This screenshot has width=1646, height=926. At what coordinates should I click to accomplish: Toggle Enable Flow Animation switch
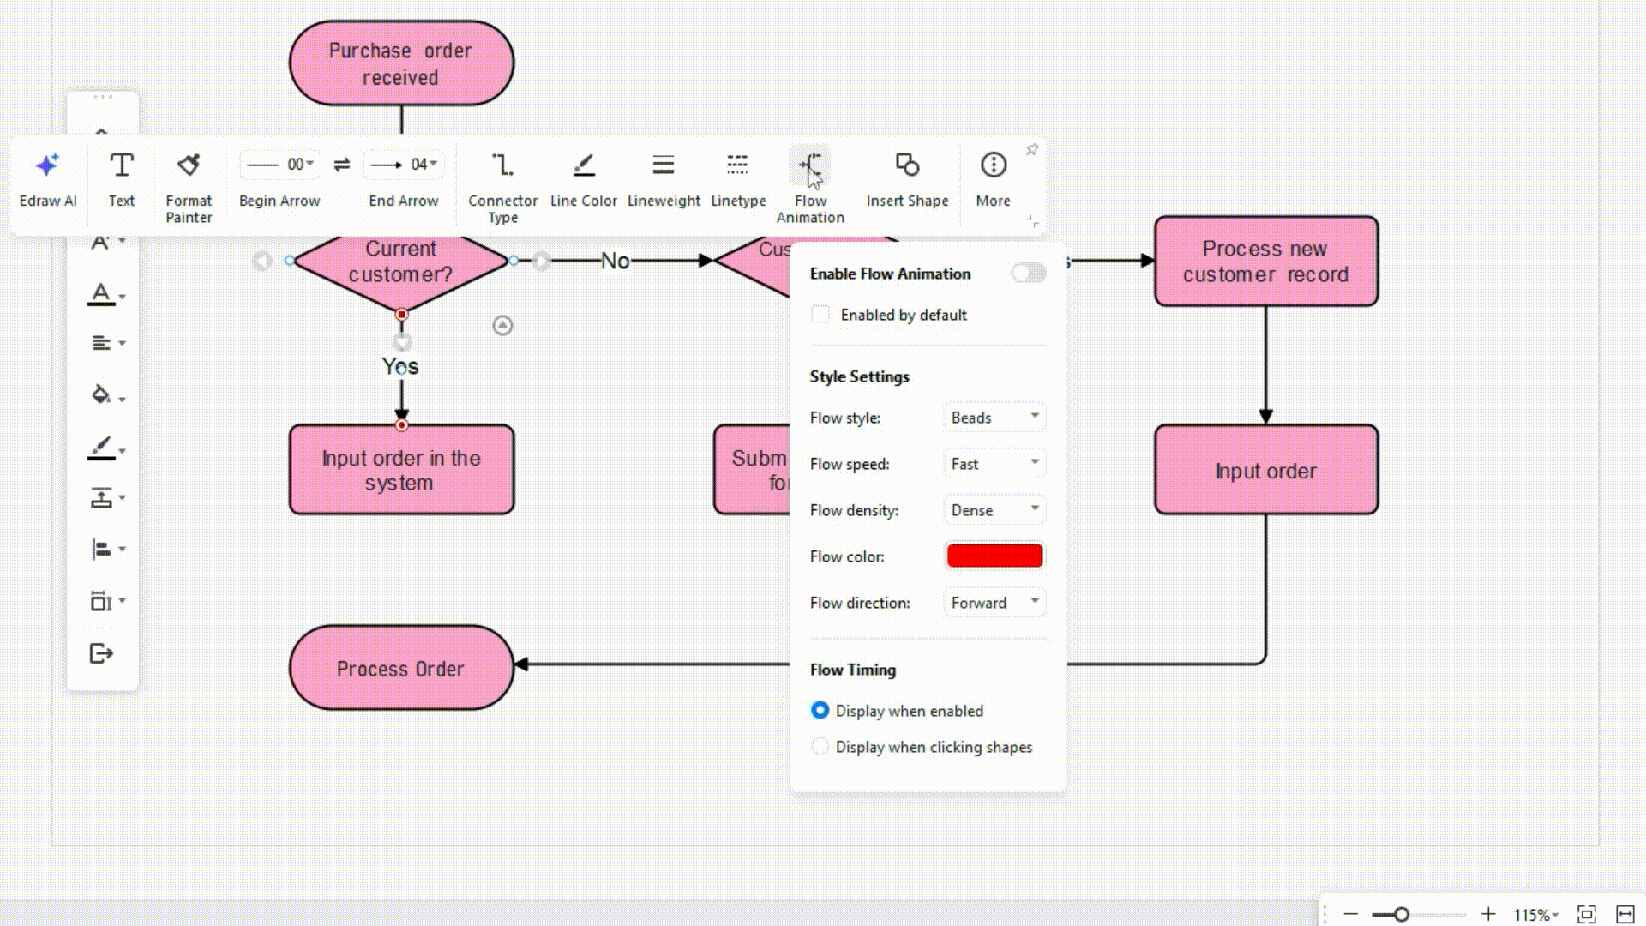(1028, 274)
